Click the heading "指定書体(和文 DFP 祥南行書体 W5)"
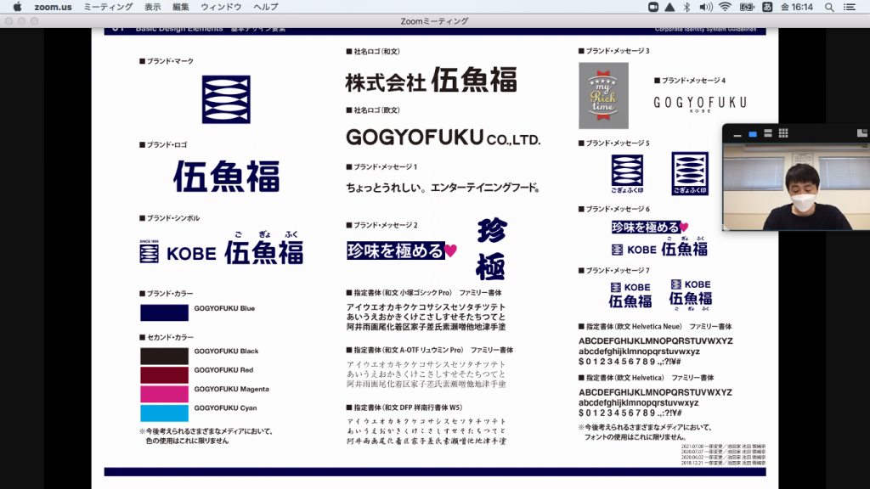Screen dimensions: 870x489 pos(404,407)
